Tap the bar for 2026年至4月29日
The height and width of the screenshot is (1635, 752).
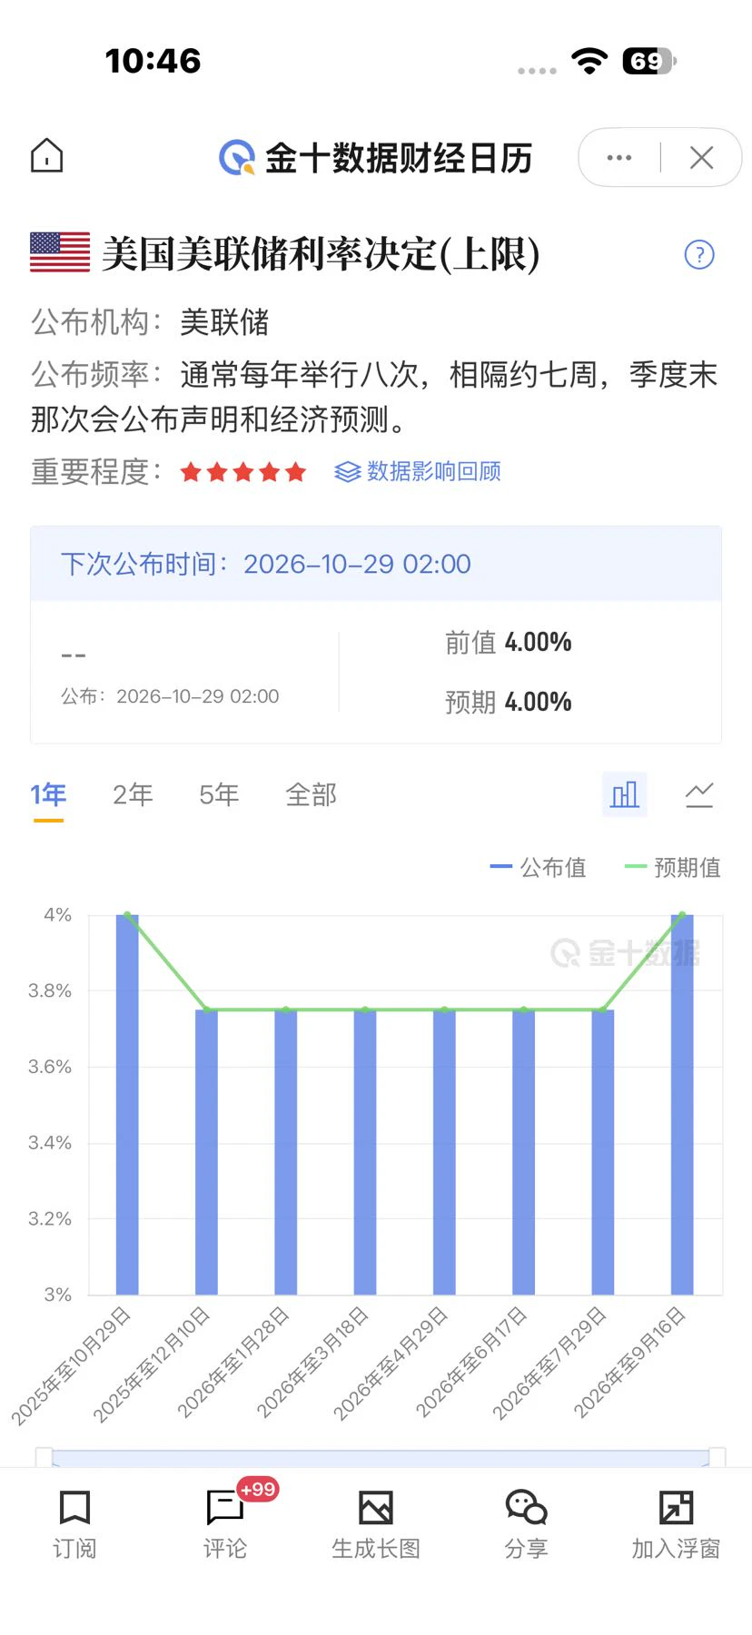point(444,1152)
